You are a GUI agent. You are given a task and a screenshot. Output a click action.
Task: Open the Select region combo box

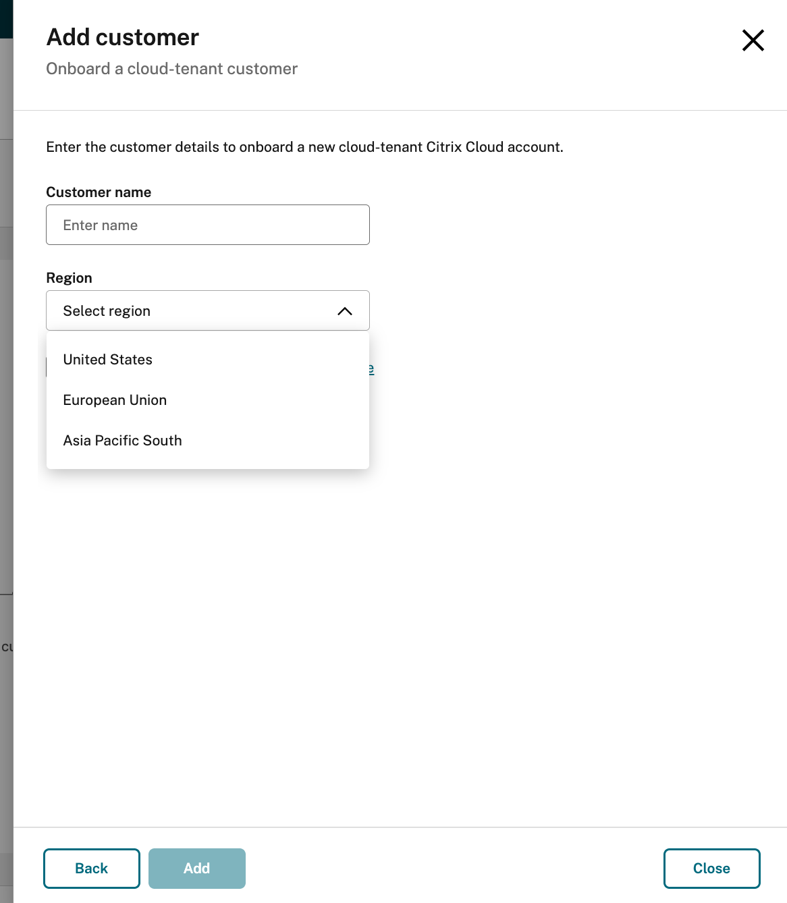pyautogui.click(x=208, y=310)
